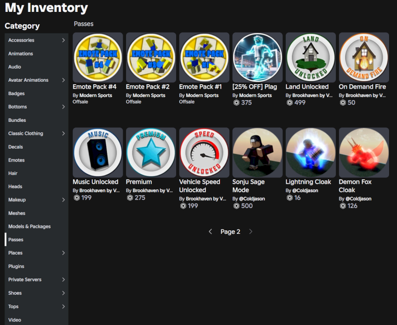The width and height of the screenshot is (397, 325).
Task: Open the Music Unlocked title link
Action: click(95, 182)
